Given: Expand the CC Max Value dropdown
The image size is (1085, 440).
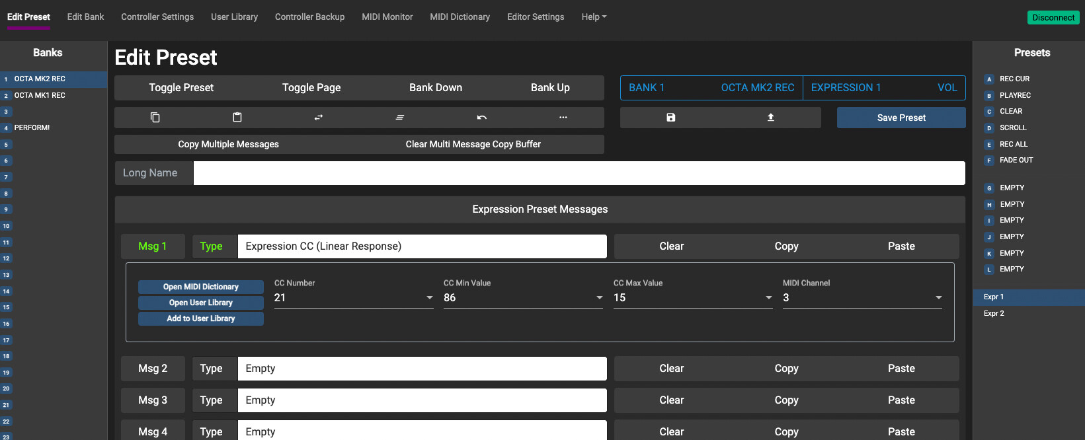Looking at the screenshot, I should [x=692, y=298].
